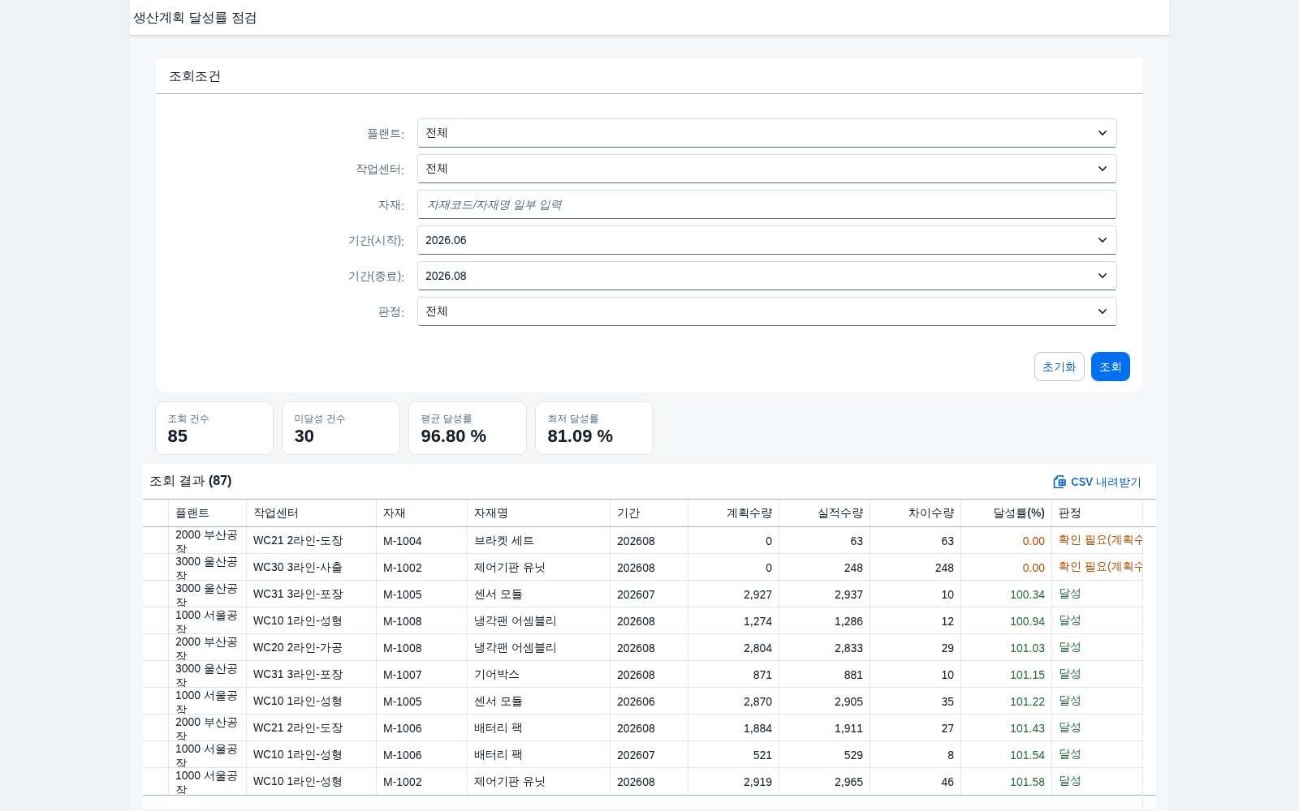Open the 기간(시작) dropdown showing 2026.06
The width and height of the screenshot is (1299, 811).
pos(766,240)
